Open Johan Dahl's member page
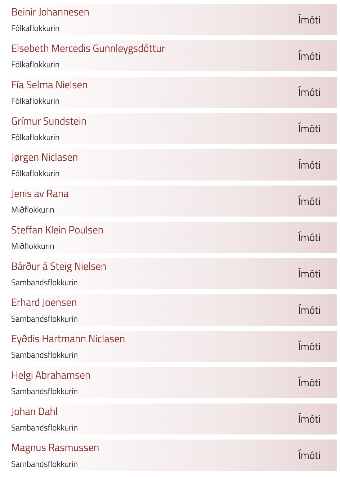This screenshot has height=477, width=340. 34,412
